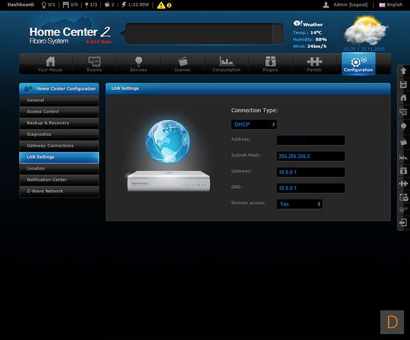Open the Devices lightbulb section
Screen dimensions: 410x340
(x=138, y=64)
